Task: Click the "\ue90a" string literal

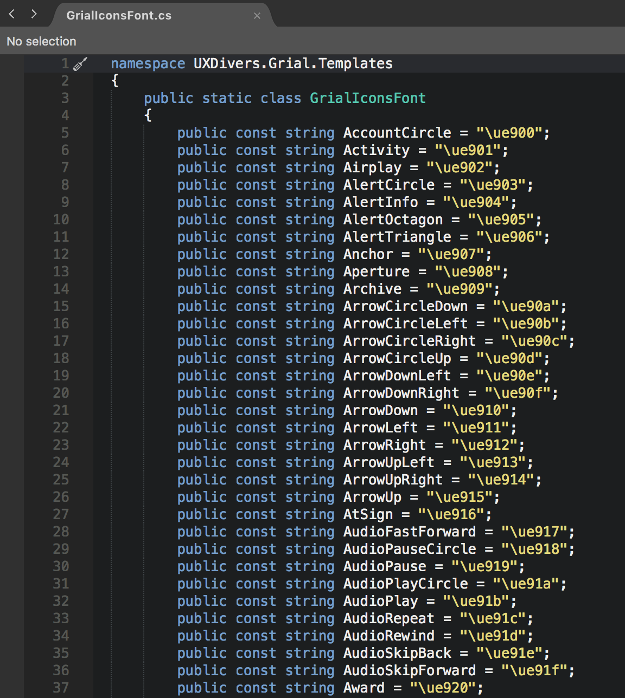Action: click(x=526, y=306)
